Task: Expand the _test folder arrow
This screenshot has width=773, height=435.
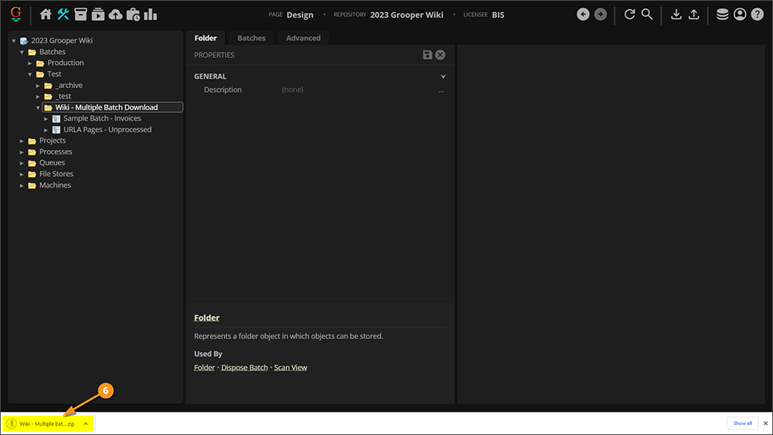Action: click(x=37, y=97)
